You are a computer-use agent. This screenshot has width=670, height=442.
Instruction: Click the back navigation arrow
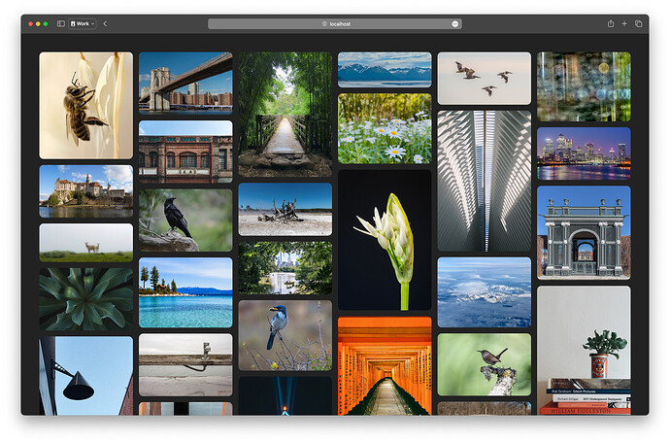point(105,23)
